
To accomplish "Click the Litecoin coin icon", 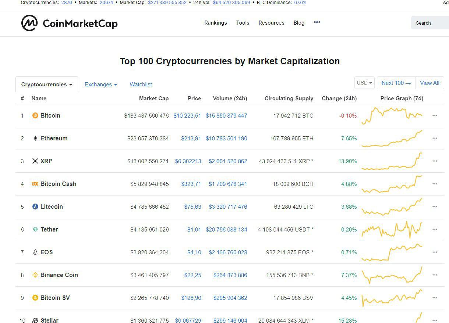I will [35, 207].
